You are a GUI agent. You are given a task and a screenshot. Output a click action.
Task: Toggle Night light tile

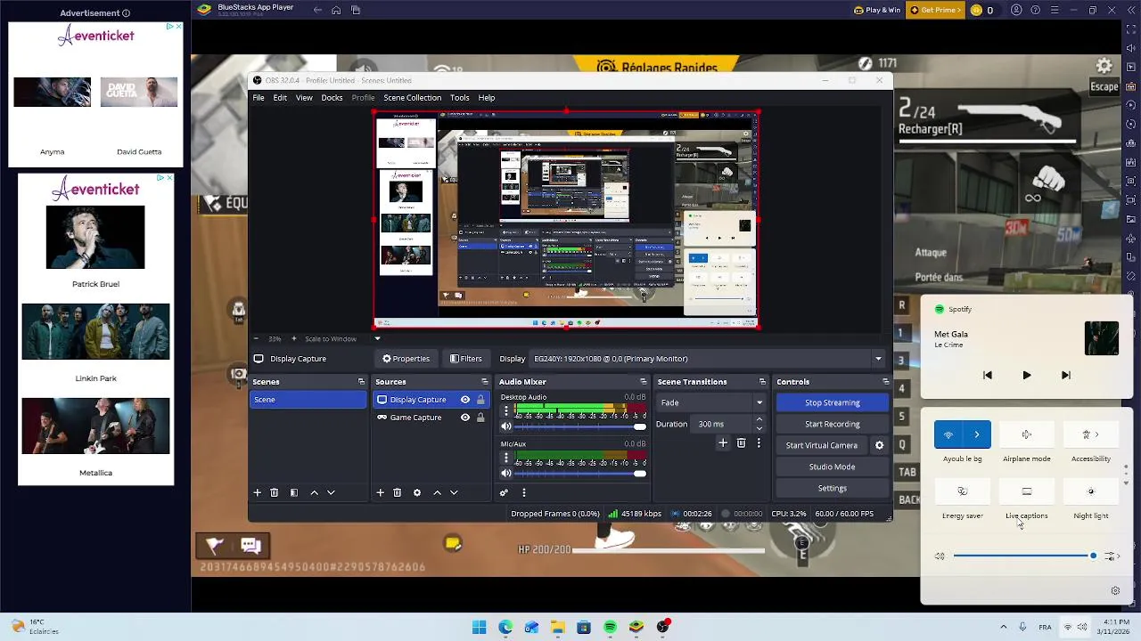(1091, 491)
